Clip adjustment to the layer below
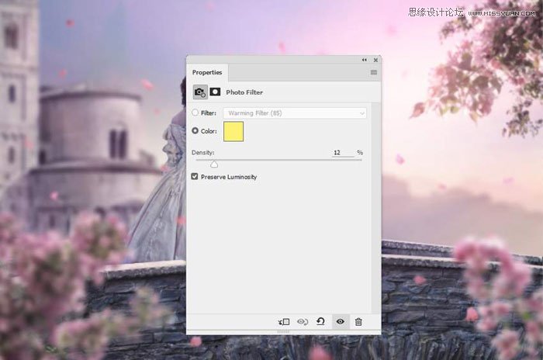The image size is (543, 360). point(284,322)
